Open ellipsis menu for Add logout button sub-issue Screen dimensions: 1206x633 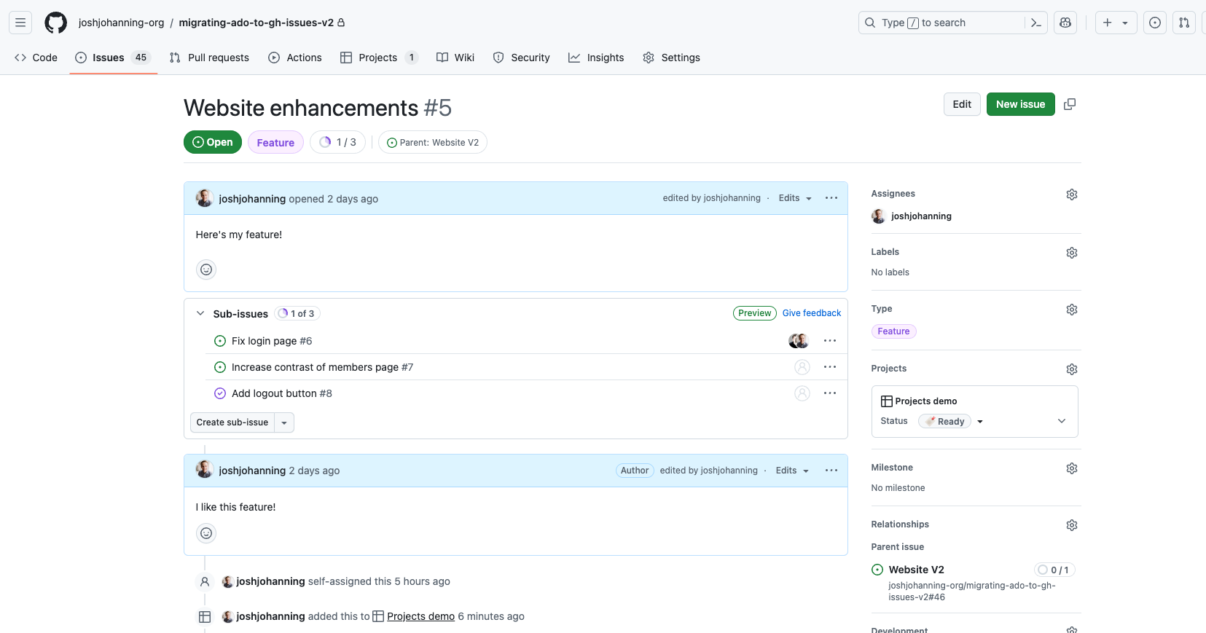[x=829, y=393]
